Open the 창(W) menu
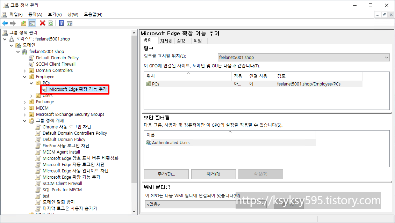 click(x=73, y=15)
